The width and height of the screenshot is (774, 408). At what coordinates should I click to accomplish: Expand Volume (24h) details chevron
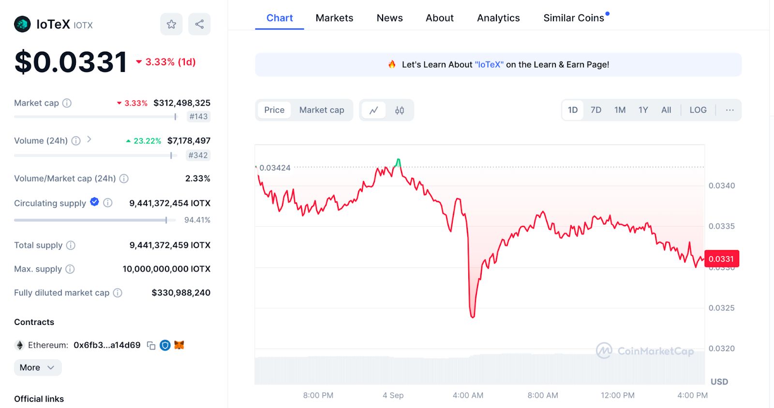[x=89, y=140]
